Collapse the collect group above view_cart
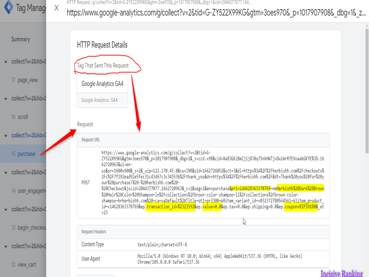 pyautogui.click(x=6, y=247)
